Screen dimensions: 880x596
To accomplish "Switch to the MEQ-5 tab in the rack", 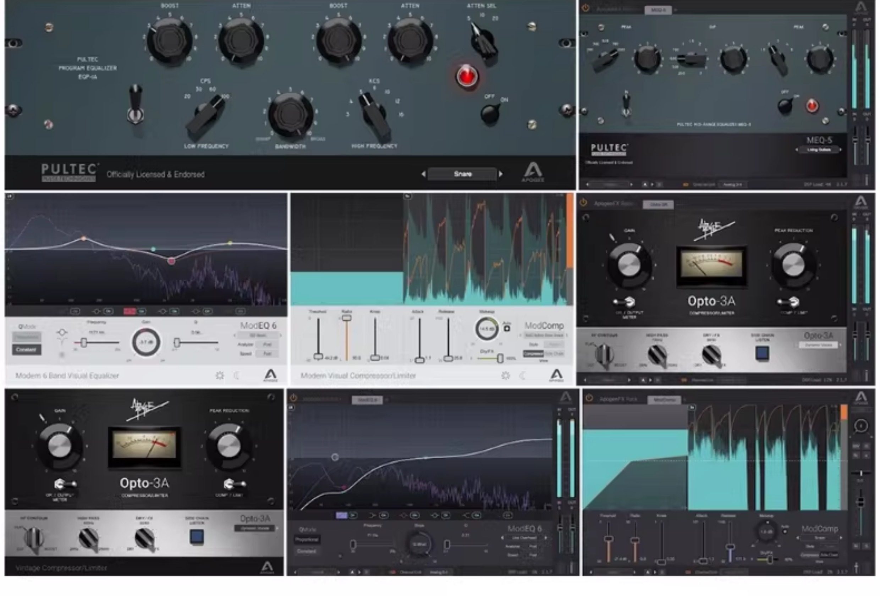I will 658,10.
